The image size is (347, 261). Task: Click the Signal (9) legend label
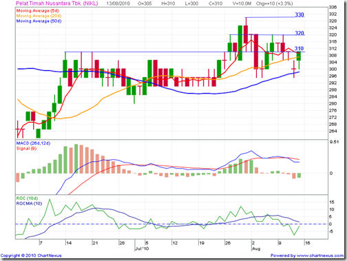click(x=26, y=149)
